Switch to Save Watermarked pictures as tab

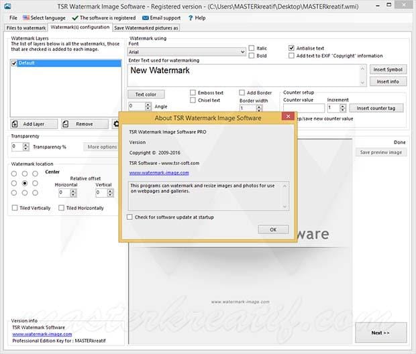pyautogui.click(x=146, y=28)
